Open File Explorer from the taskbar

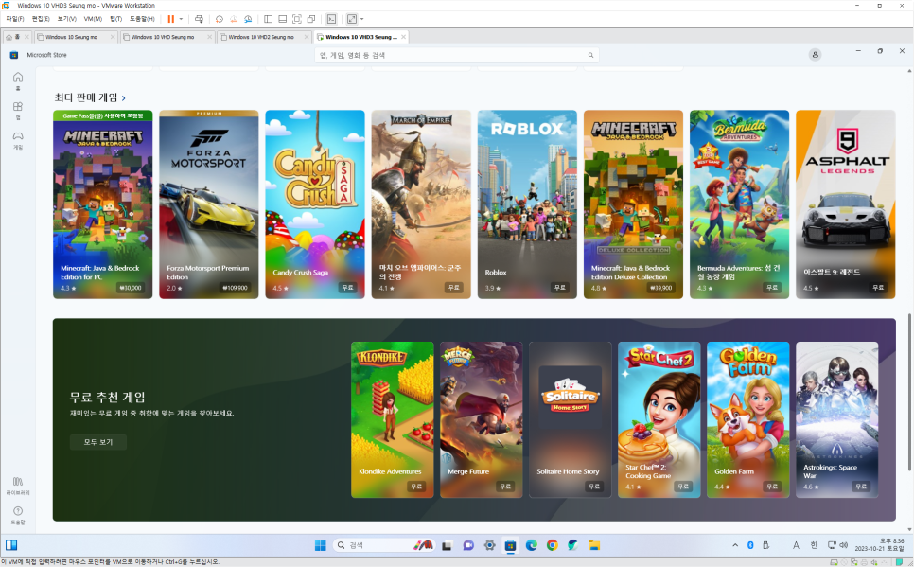click(x=594, y=545)
